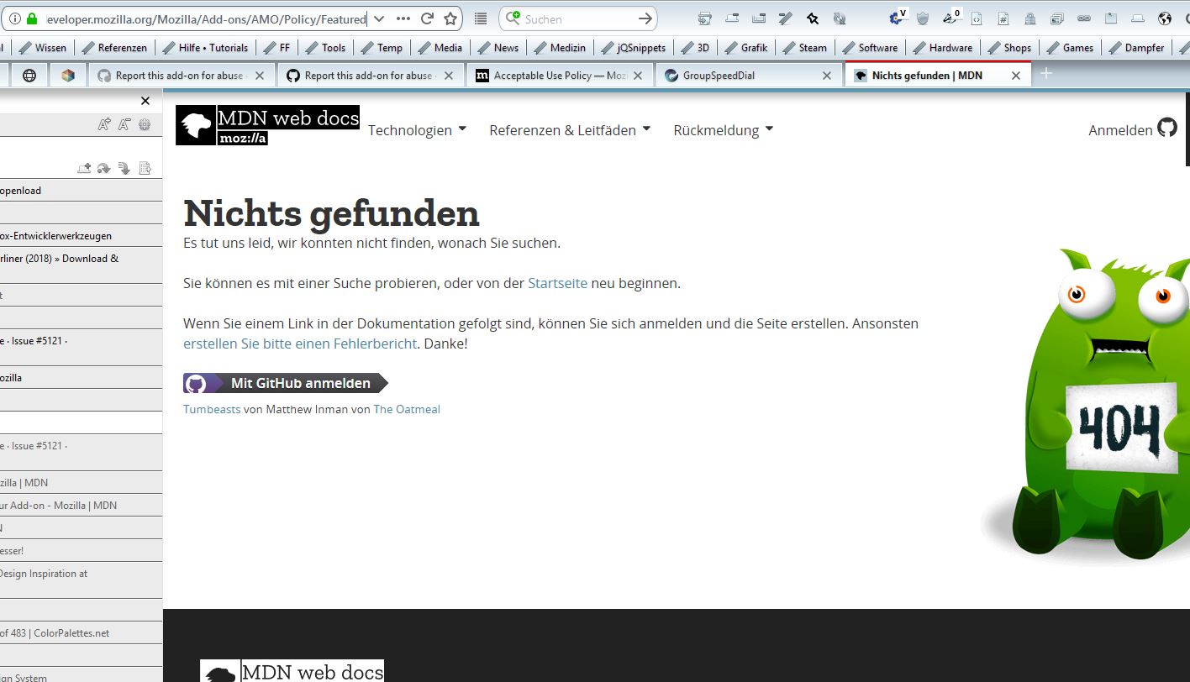This screenshot has height=682, width=1190.
Task: Open the Referenzen bookmarks folder
Action: point(113,48)
